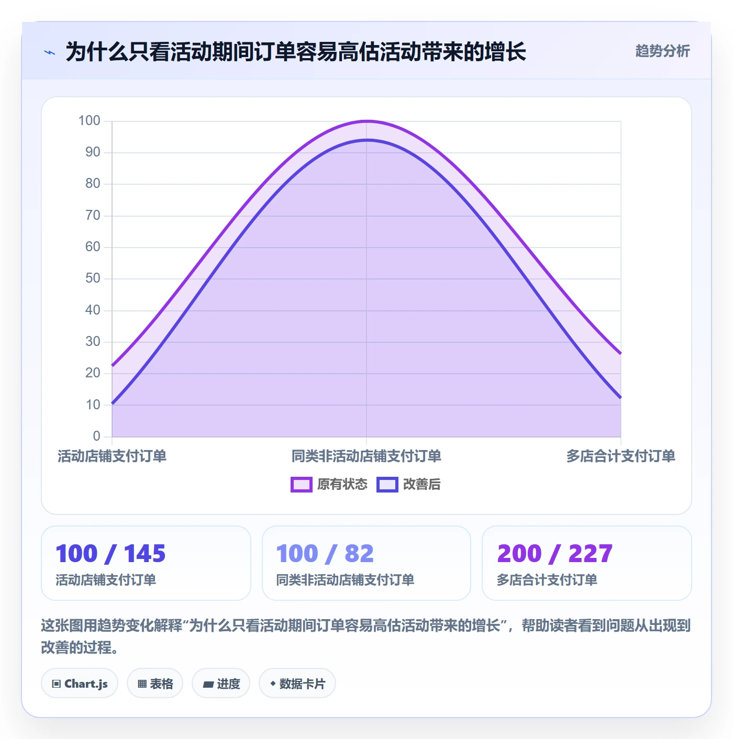
Task: Click the lightning bolt icon beside the title
Action: pyautogui.click(x=49, y=52)
